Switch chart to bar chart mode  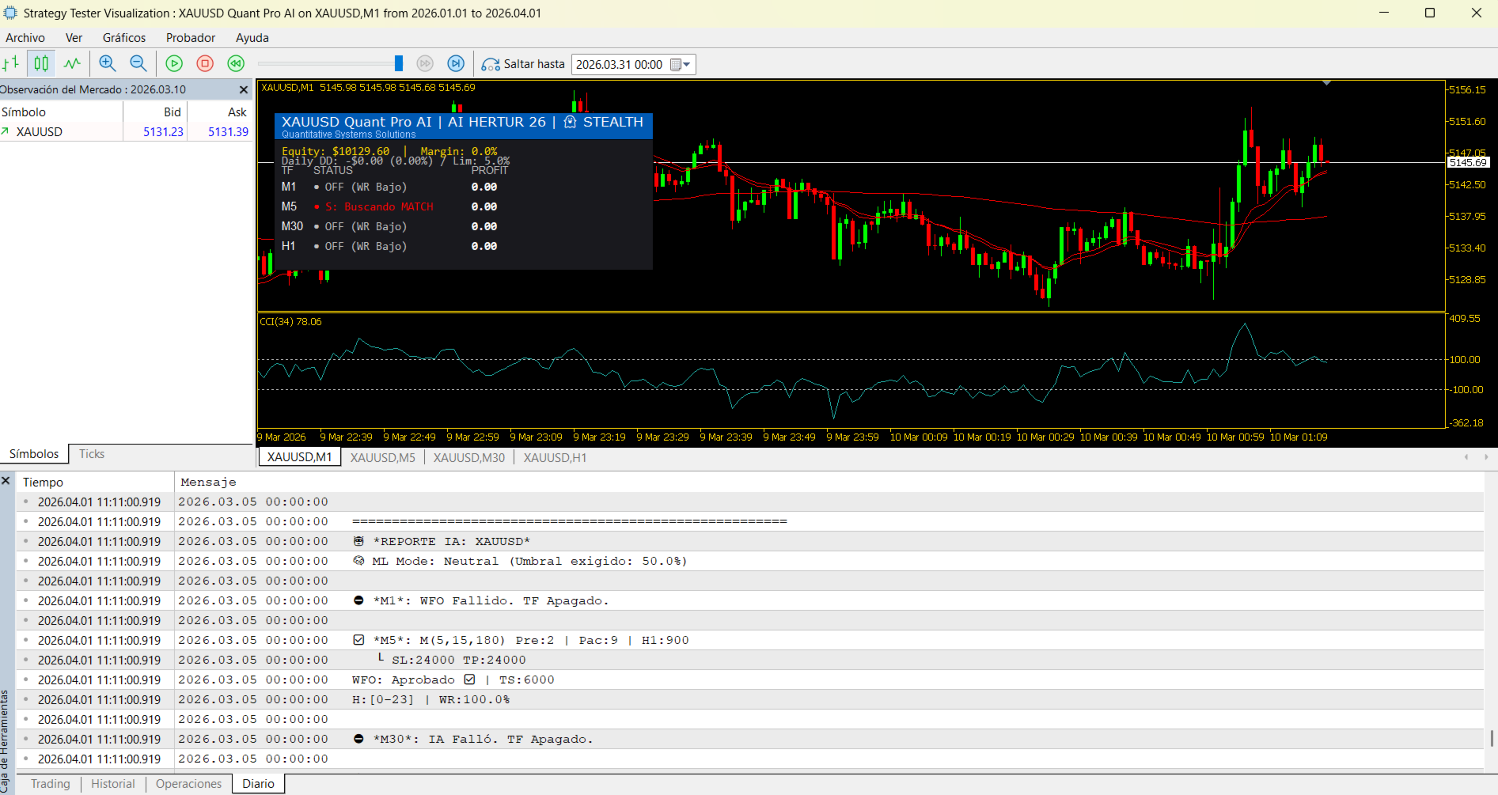point(11,64)
